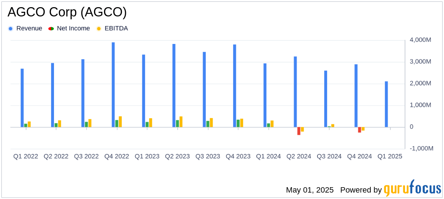Click the Q2 2022 revenue bar
444x199 pixels.
[53, 95]
